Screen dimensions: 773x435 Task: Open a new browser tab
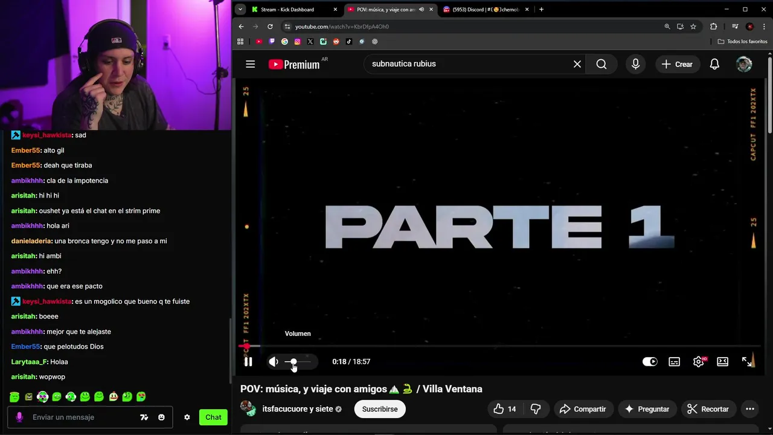click(x=541, y=10)
